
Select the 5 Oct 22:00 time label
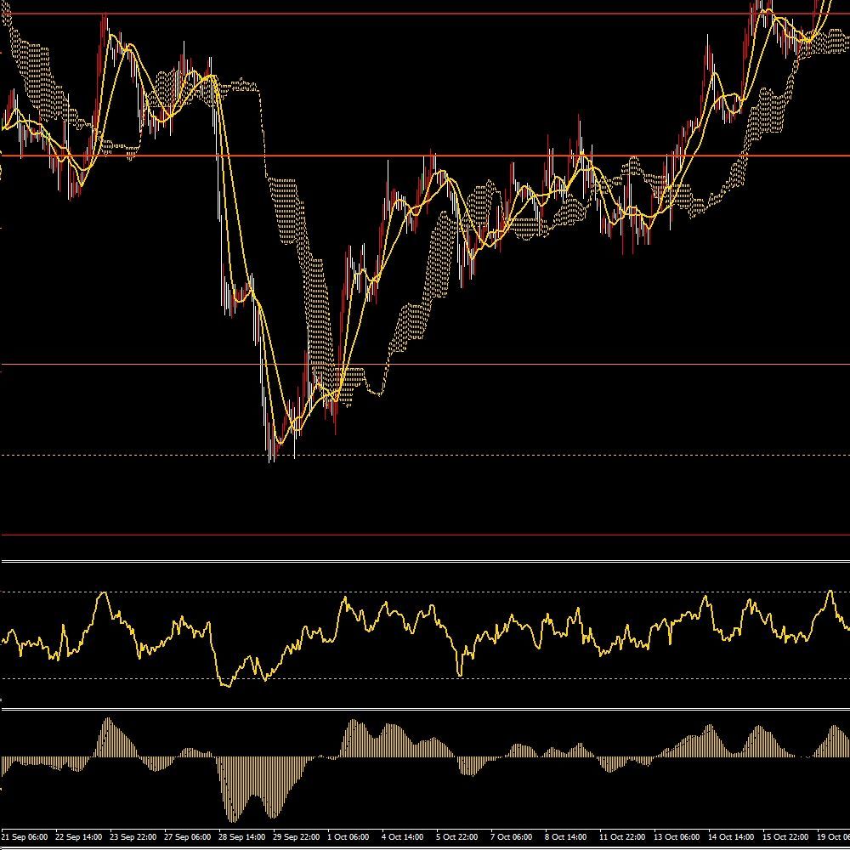point(457,836)
